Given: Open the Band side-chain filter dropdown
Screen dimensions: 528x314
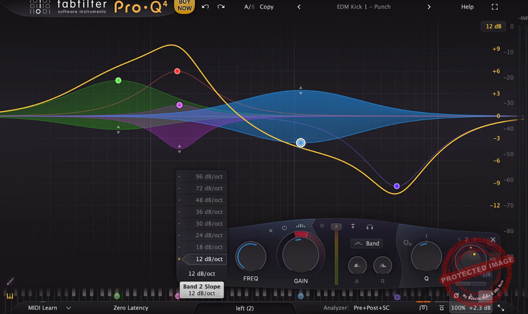Looking at the screenshot, I should click(x=367, y=243).
